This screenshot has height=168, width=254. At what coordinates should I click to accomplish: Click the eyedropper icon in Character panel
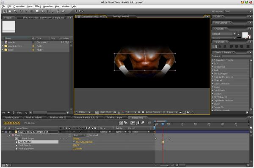pyautogui.click(x=238, y=34)
